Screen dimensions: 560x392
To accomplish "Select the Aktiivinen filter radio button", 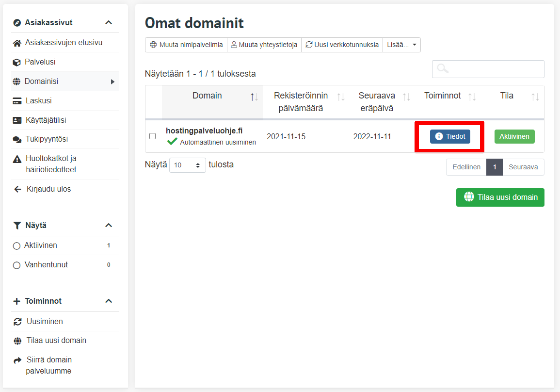I will [x=16, y=246].
